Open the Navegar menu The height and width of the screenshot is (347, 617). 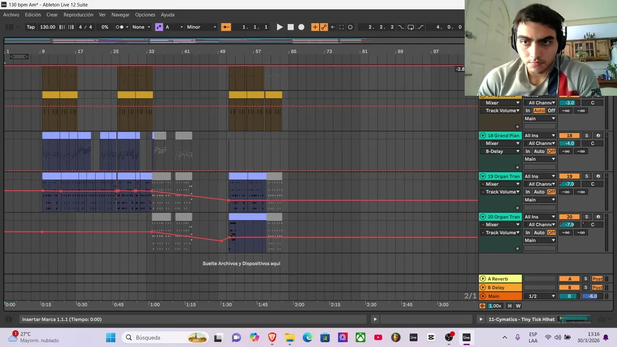click(121, 14)
